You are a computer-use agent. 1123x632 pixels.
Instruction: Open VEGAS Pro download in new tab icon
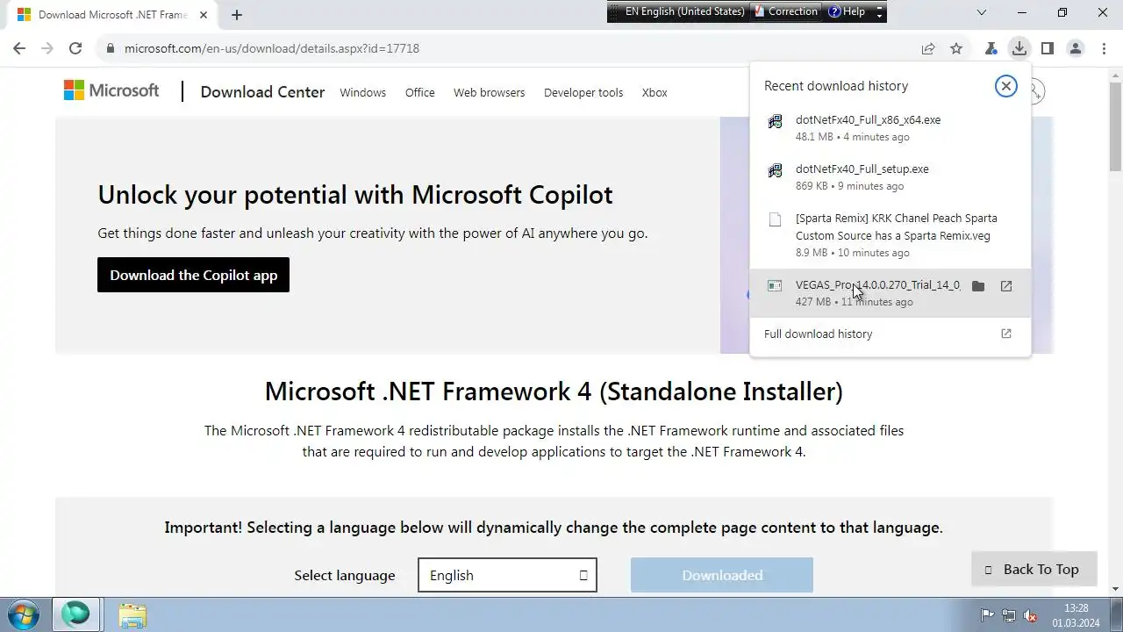pos(1006,285)
